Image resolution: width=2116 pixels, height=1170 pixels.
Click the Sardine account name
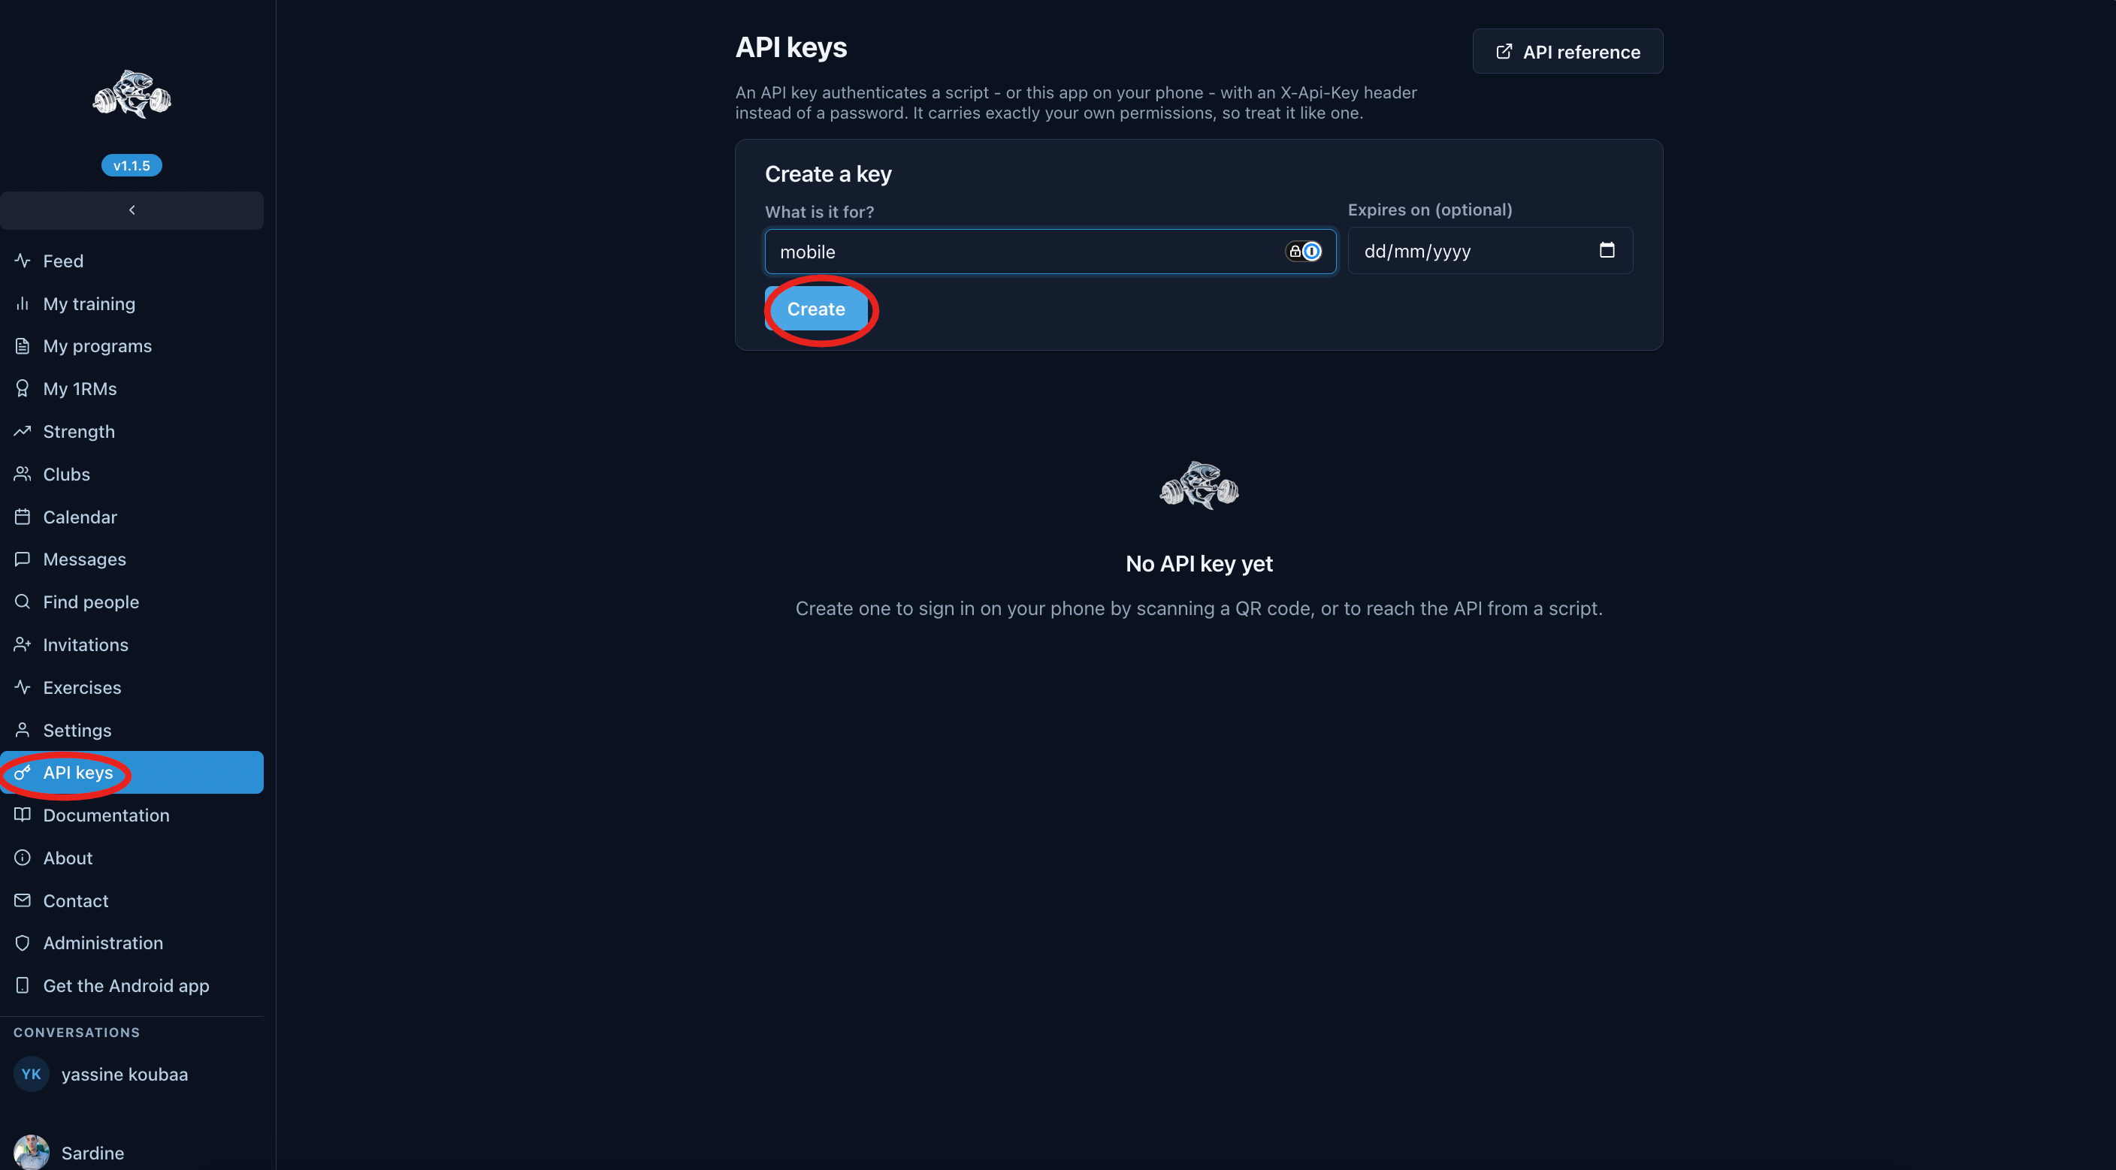coord(93,1153)
